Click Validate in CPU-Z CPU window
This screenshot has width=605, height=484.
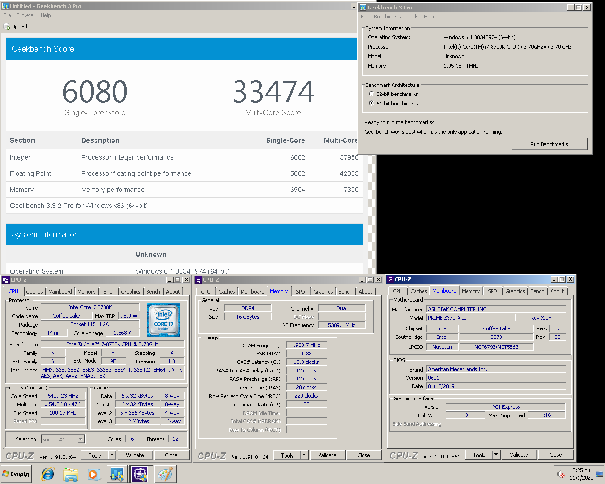click(x=135, y=455)
